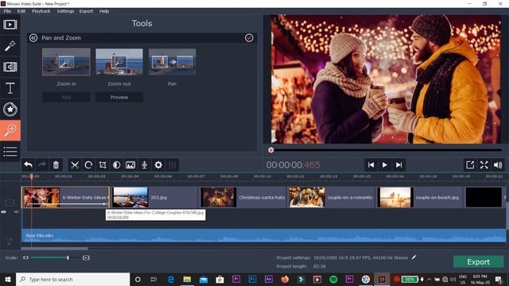The height and width of the screenshot is (286, 509).
Task: Open the More tools list icon
Action: point(10,152)
